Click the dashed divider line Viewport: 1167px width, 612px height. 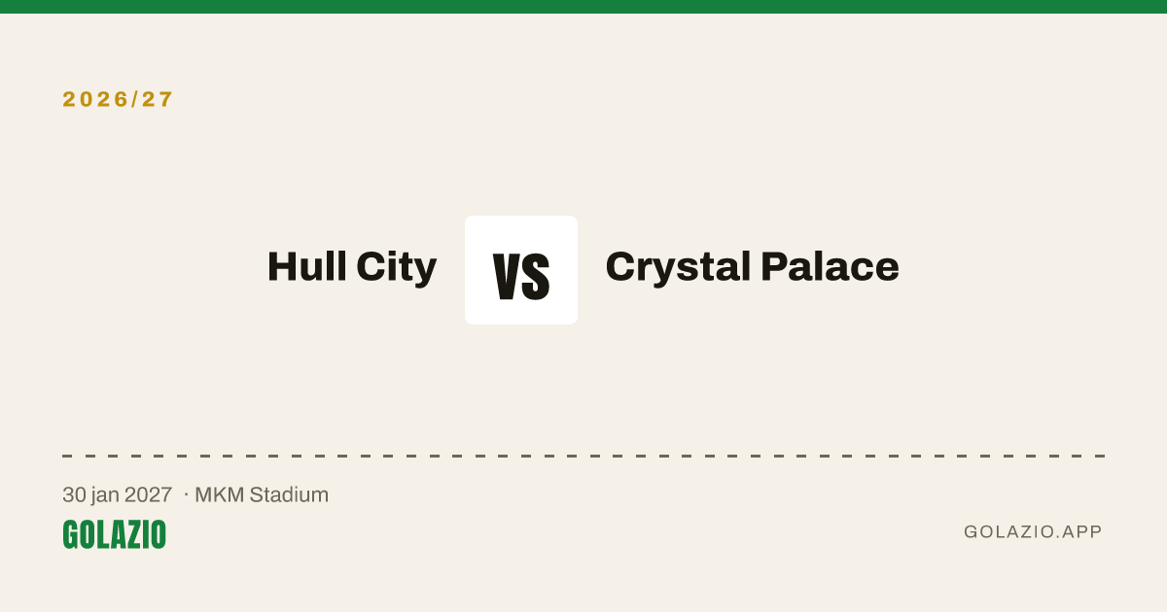point(583,456)
